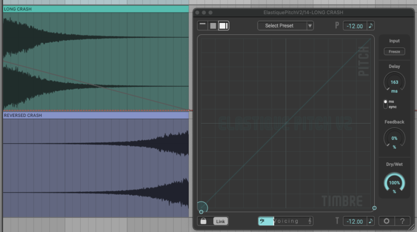
Task: Select the medium view size icon
Action: point(213,26)
